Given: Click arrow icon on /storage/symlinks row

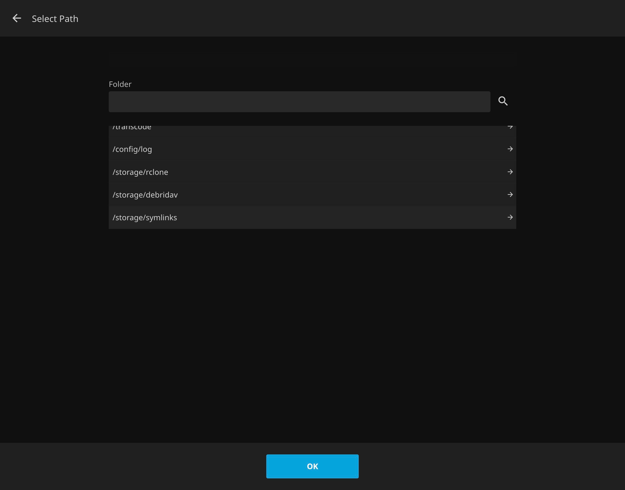Looking at the screenshot, I should coord(510,217).
